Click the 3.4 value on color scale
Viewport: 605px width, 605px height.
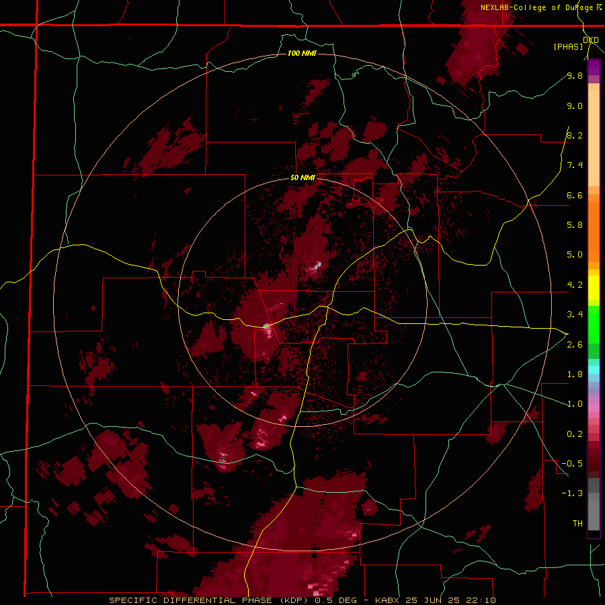[575, 315]
